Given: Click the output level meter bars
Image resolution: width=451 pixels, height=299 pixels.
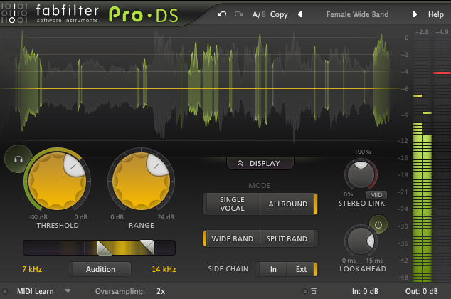Looking at the screenshot, I should [423, 201].
